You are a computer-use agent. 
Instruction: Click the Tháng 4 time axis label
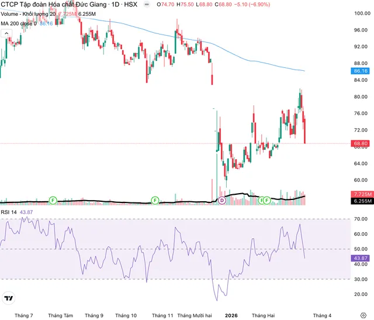pyautogui.click(x=322, y=315)
